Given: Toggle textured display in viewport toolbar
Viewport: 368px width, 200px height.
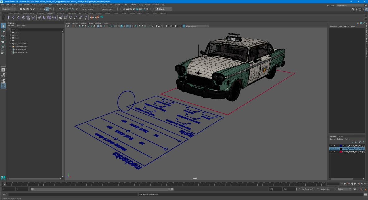Looking at the screenshot, I should 130,26.
